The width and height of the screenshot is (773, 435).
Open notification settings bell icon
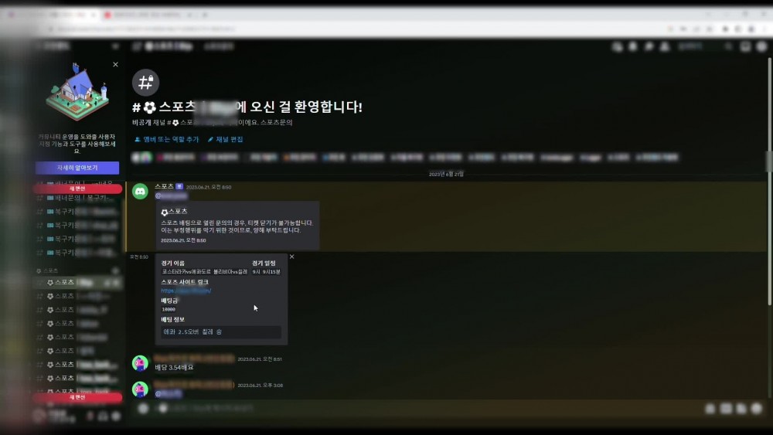pyautogui.click(x=633, y=46)
